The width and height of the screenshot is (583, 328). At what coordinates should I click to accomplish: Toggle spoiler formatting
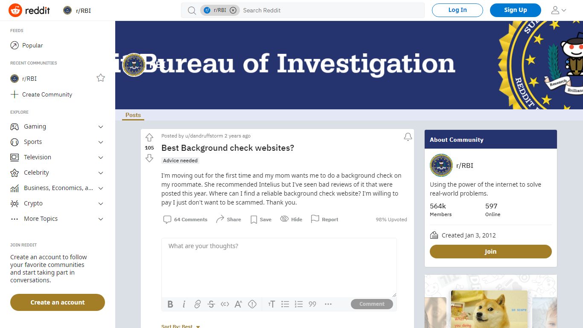tap(252, 304)
